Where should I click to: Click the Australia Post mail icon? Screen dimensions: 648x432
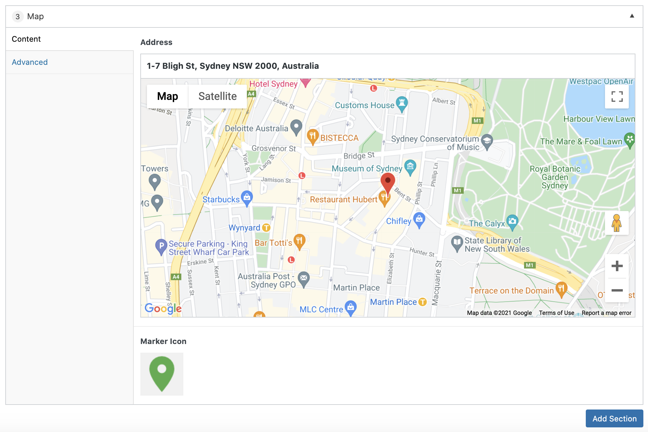(303, 280)
